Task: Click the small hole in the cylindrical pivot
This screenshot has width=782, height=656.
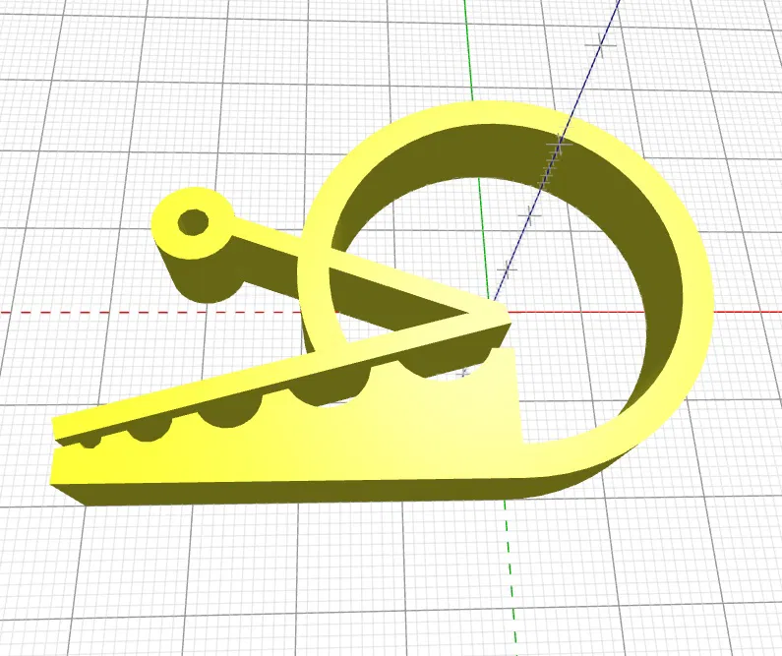Action: click(193, 222)
